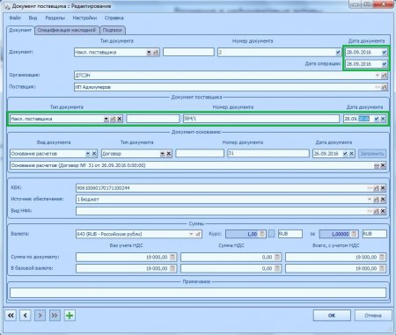Open the Настройки menu

pos(84,18)
